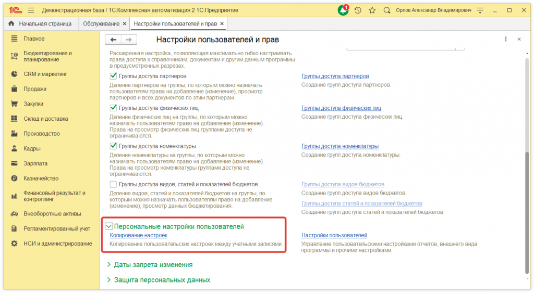The height and width of the screenshot is (293, 534).
Task: Go back with the left arrow
Action: 113,40
